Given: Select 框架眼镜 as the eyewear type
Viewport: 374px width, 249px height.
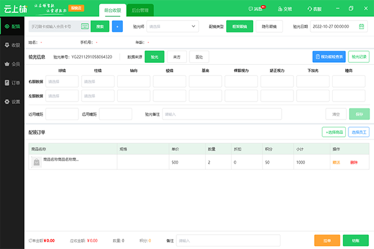Looking at the screenshot, I should [239, 27].
